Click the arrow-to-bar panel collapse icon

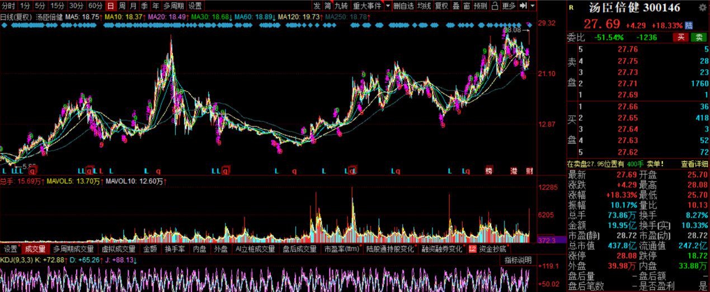pyautogui.click(x=523, y=6)
